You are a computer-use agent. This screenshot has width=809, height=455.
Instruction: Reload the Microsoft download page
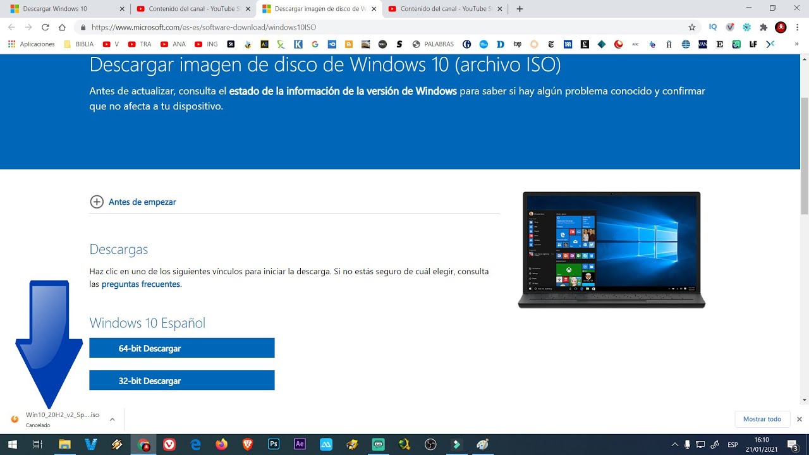tap(45, 27)
